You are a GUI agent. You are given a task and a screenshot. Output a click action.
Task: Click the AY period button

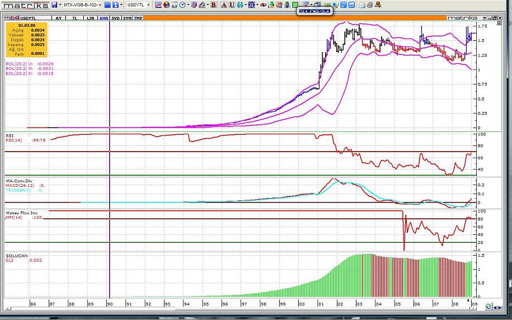pos(58,18)
